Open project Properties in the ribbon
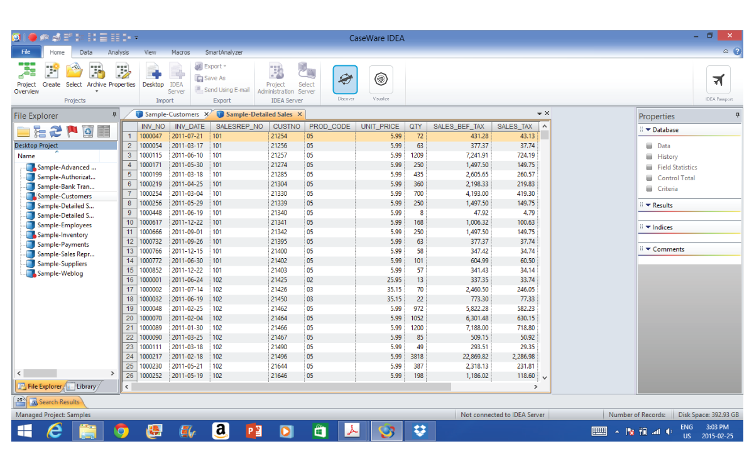Image resolution: width=754 pixels, height=471 pixels. [122, 75]
